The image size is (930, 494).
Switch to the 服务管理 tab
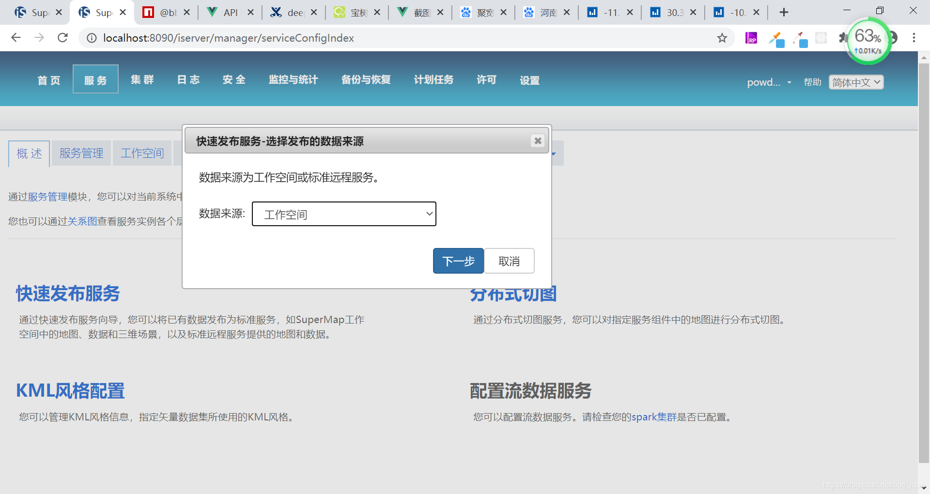(x=81, y=153)
